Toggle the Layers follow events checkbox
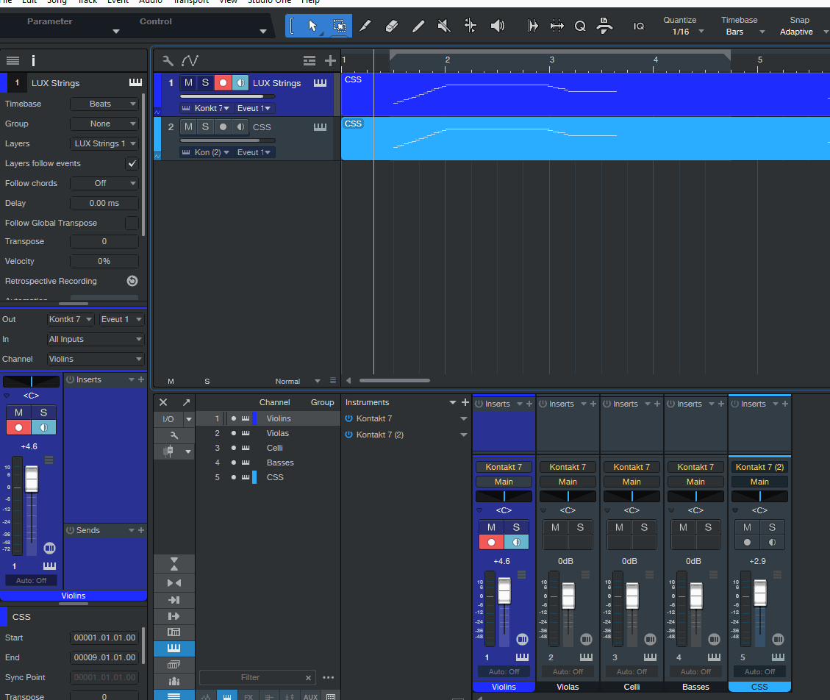 pos(132,163)
